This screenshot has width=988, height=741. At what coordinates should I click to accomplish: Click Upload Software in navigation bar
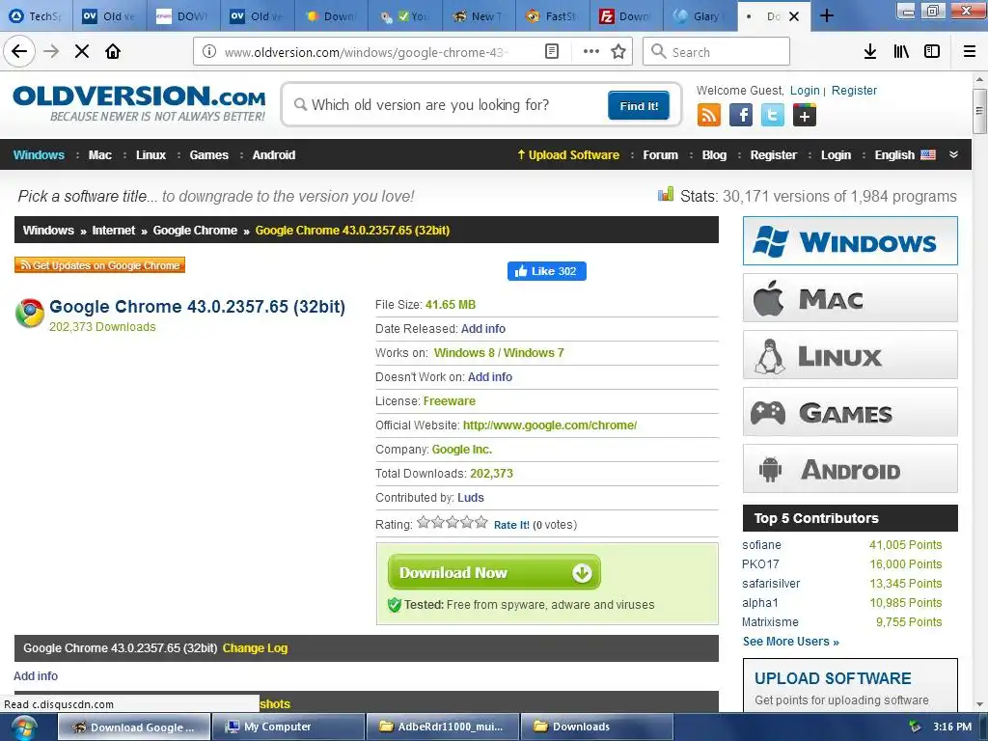pyautogui.click(x=568, y=155)
